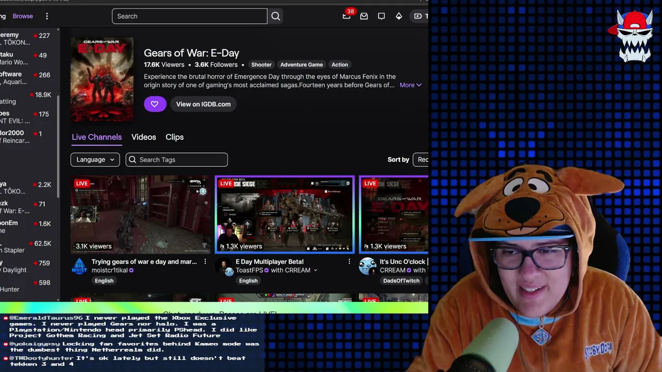
Task: Click the 17.6K Viewers count
Action: [x=164, y=65]
